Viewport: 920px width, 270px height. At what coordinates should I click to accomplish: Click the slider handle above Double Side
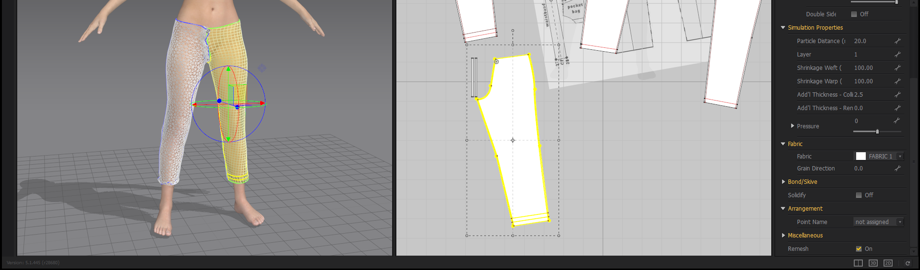[896, 2]
